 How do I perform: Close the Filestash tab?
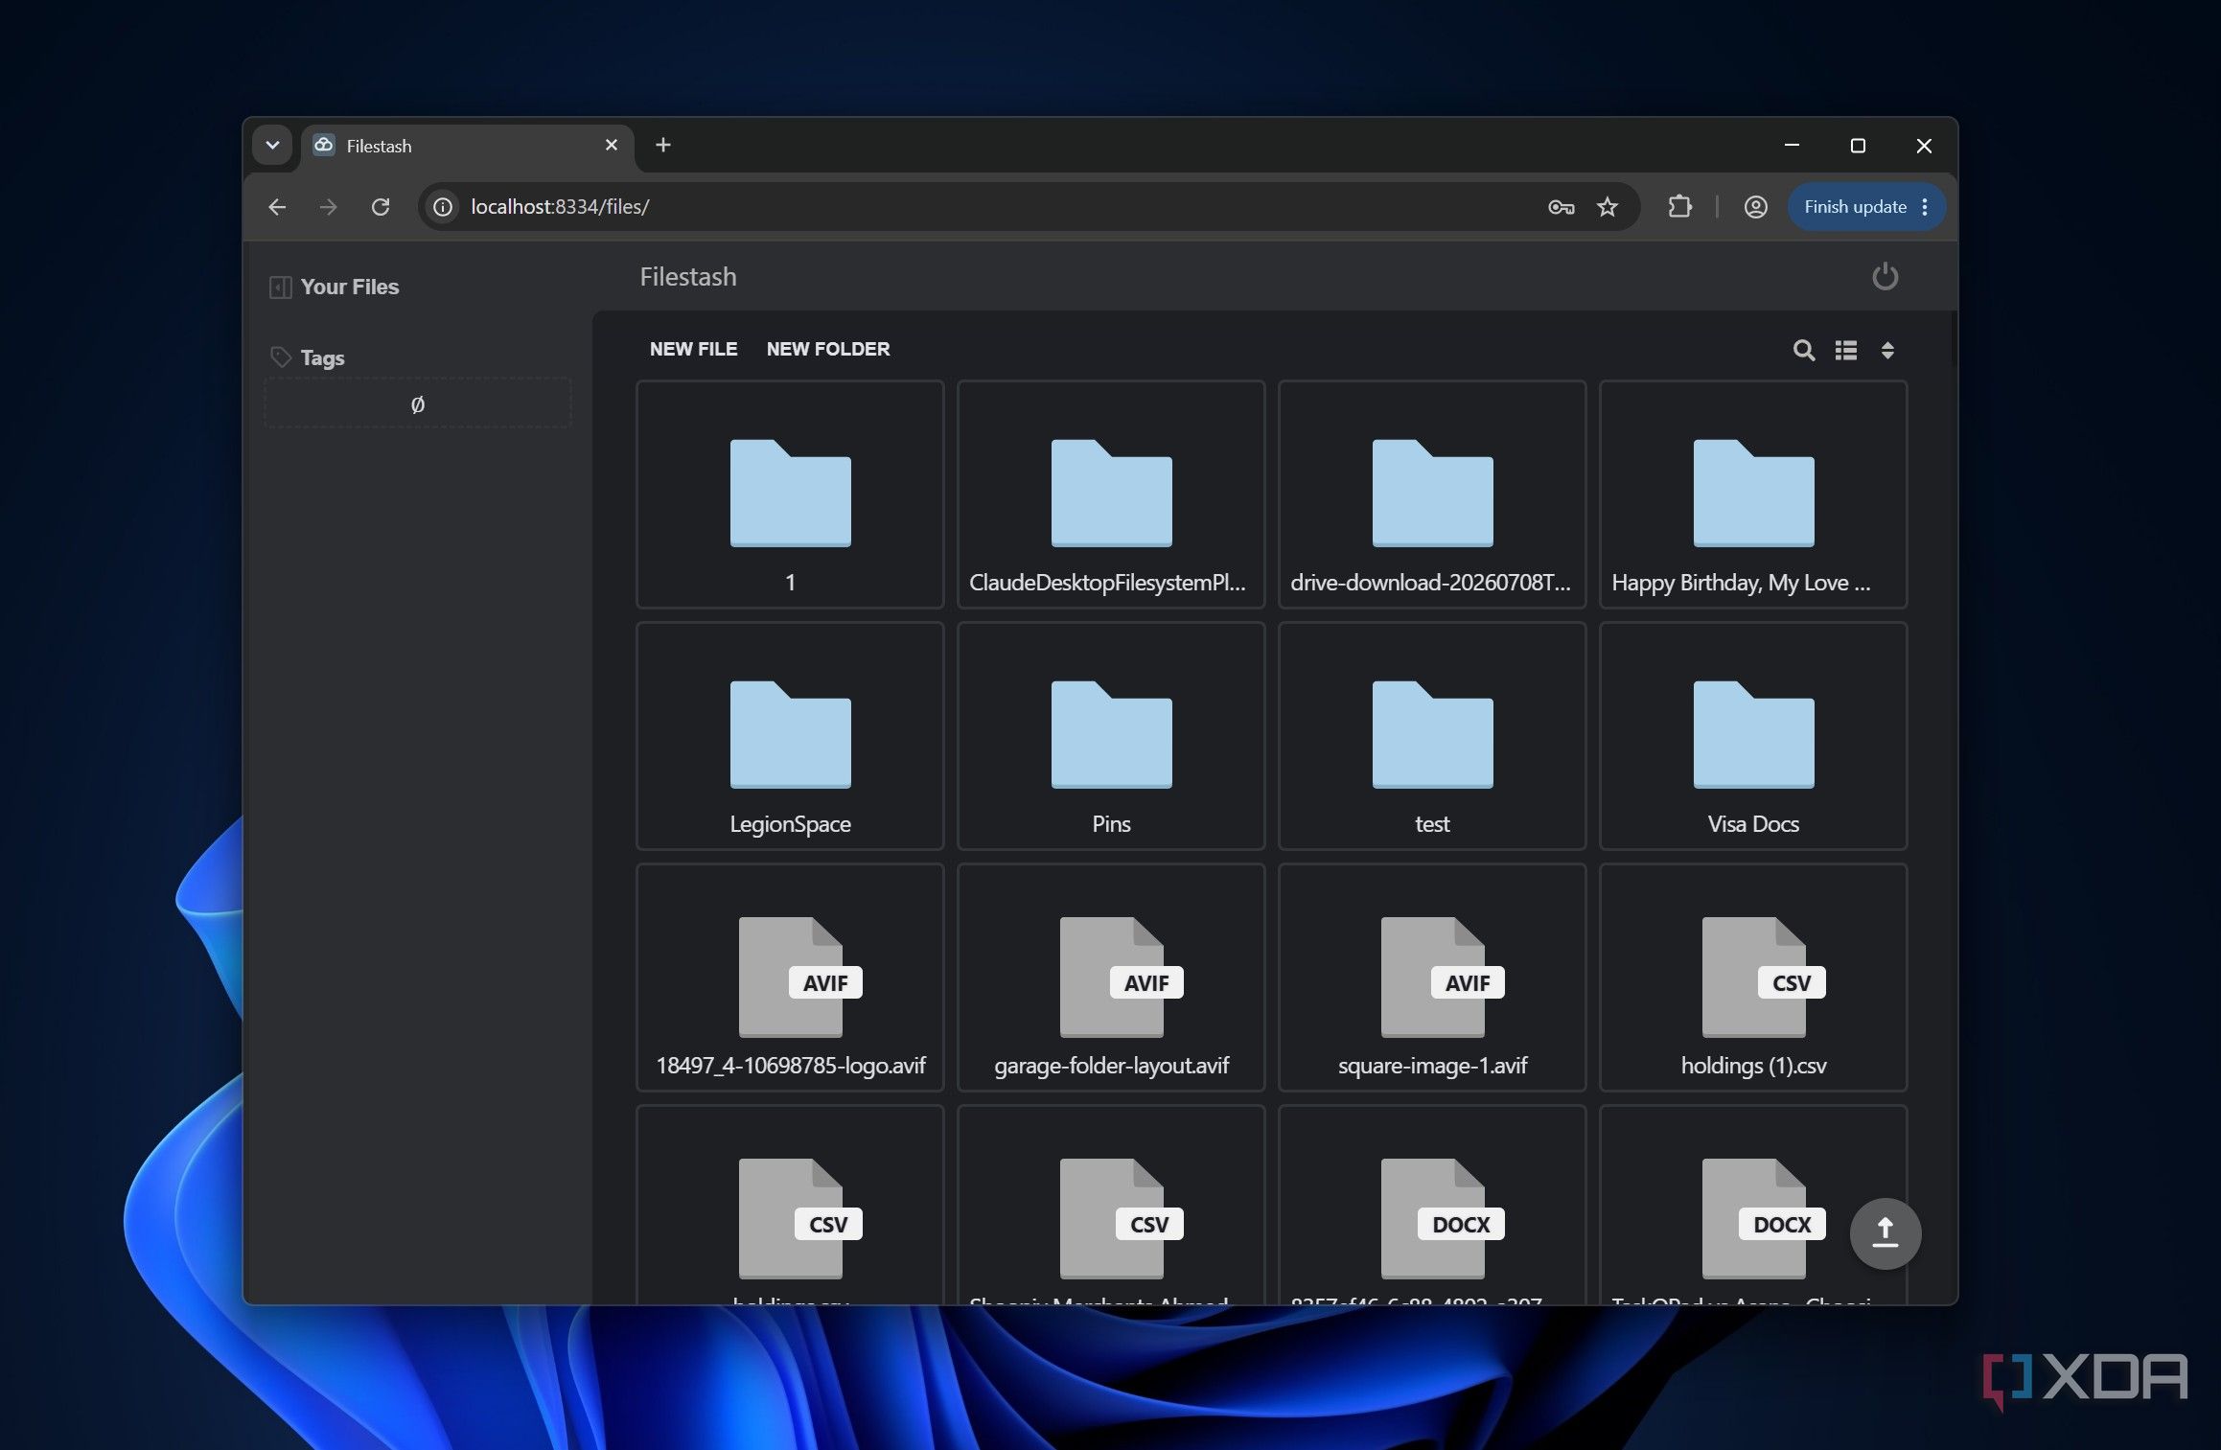(x=612, y=146)
